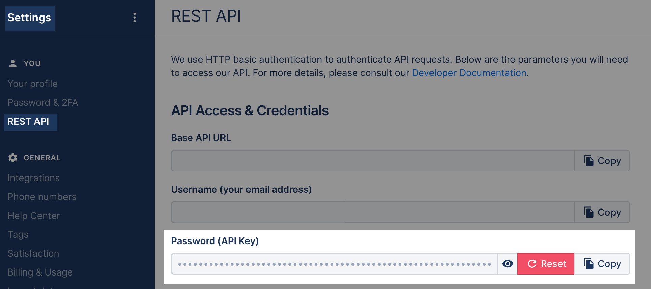Click the REST API page heading
This screenshot has height=289, width=651.
206,16
